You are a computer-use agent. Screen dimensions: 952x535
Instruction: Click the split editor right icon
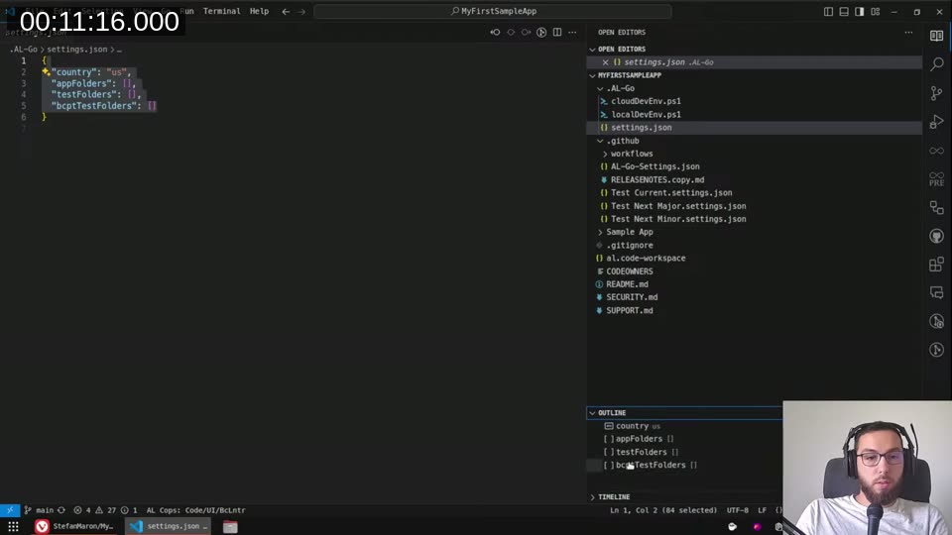click(556, 32)
